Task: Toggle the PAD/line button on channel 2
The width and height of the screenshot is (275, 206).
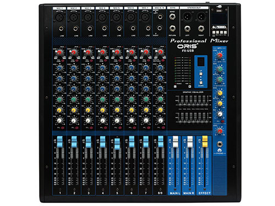Action: [76, 60]
